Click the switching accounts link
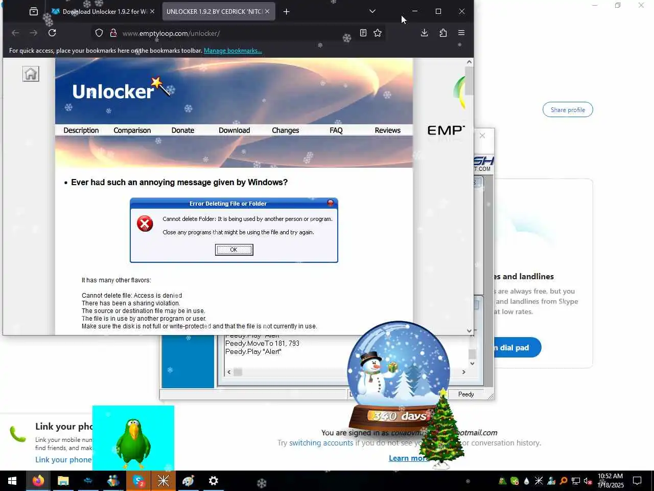 (321, 443)
